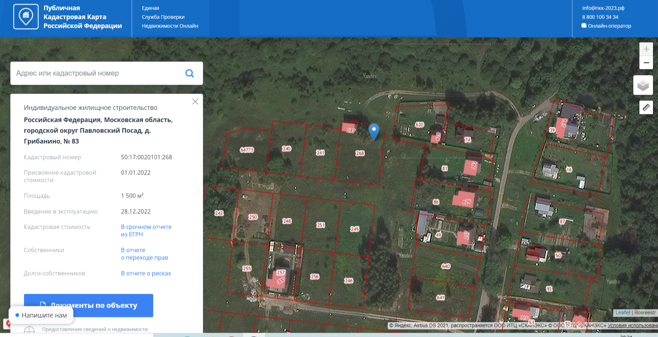The height and width of the screenshot is (337, 658).
Task: Open the Онлайн-оператор chat link
Action: point(609,26)
